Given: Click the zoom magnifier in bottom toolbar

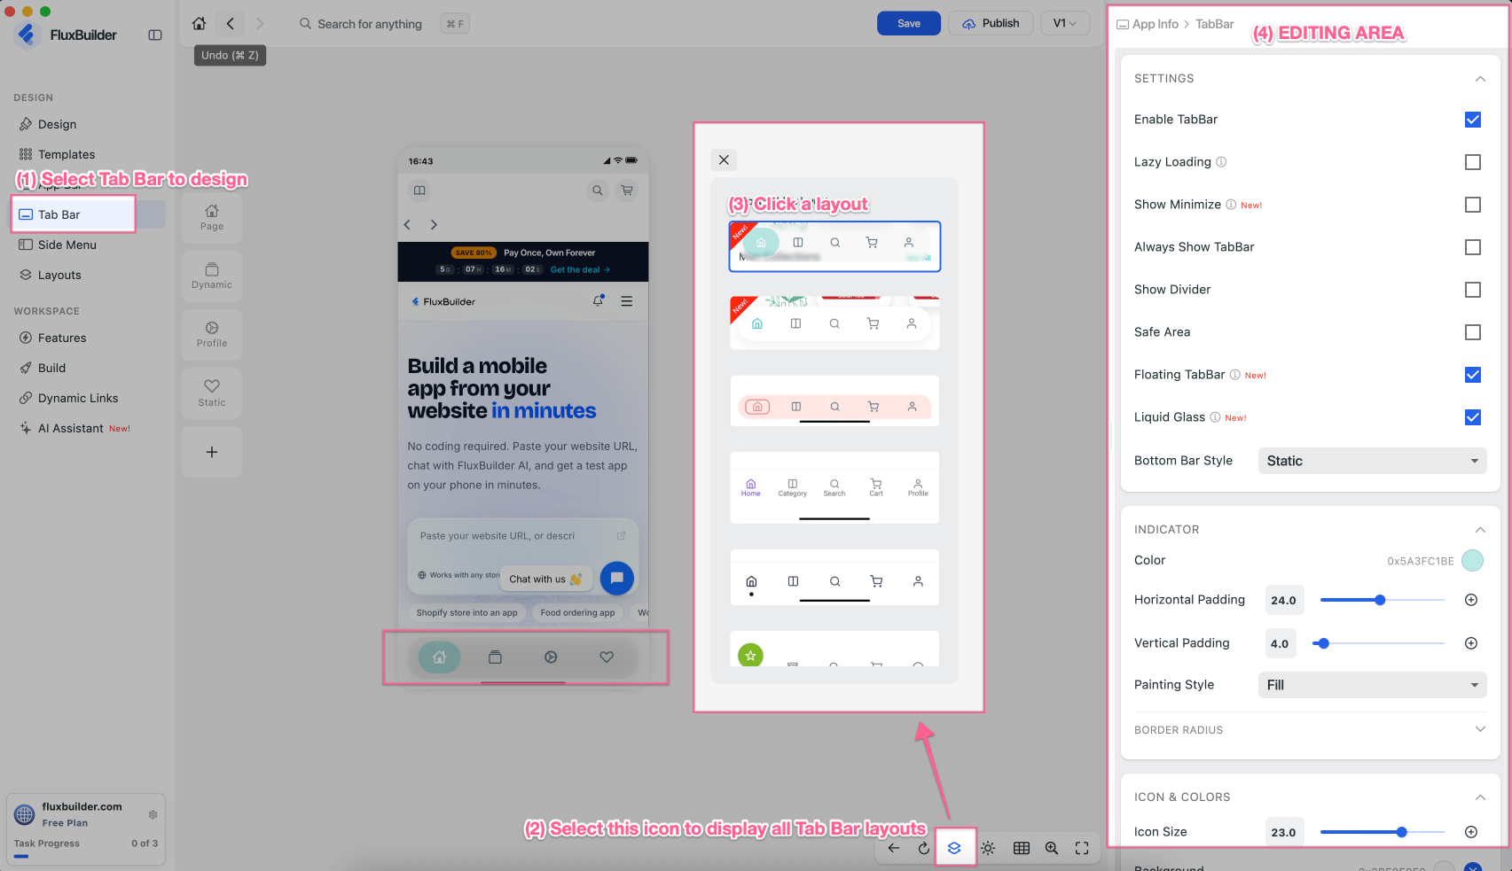Looking at the screenshot, I should pos(1052,848).
